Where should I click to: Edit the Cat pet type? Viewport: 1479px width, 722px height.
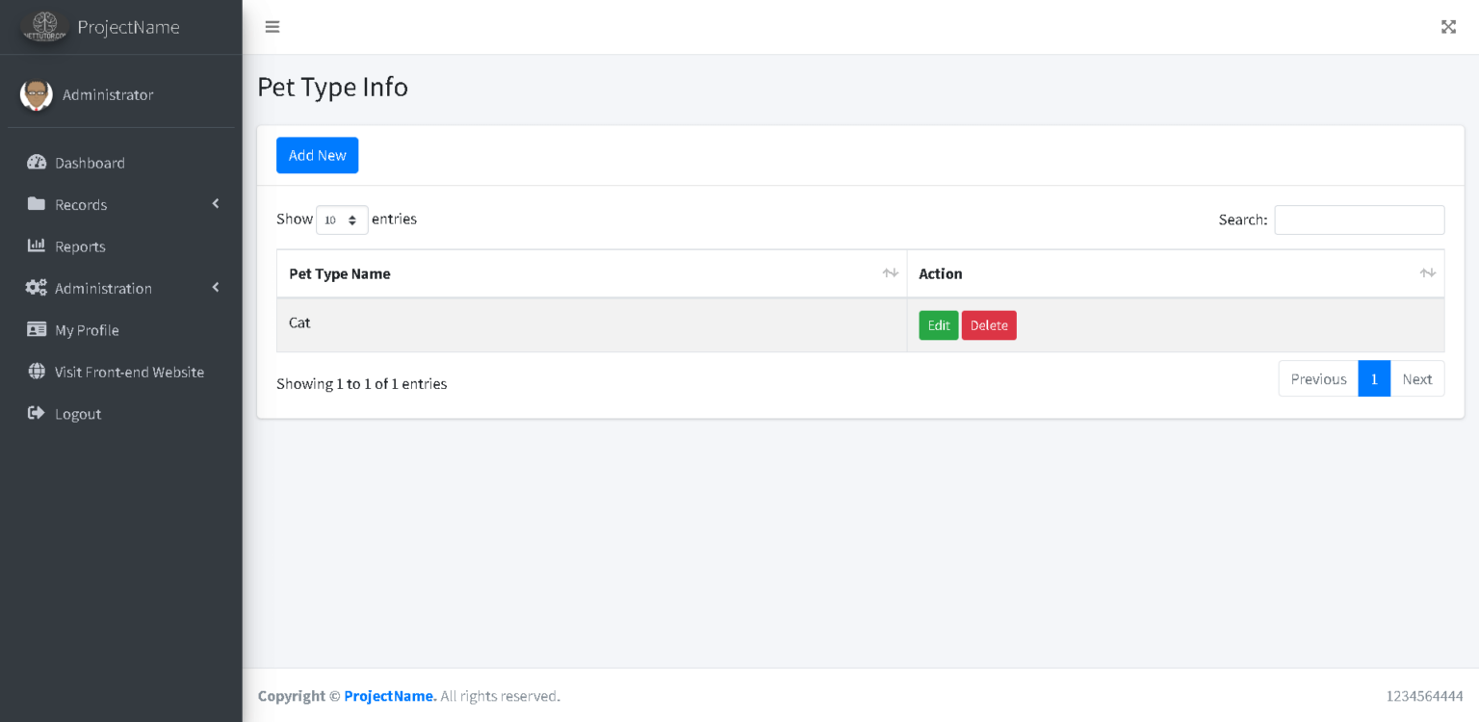click(x=938, y=324)
